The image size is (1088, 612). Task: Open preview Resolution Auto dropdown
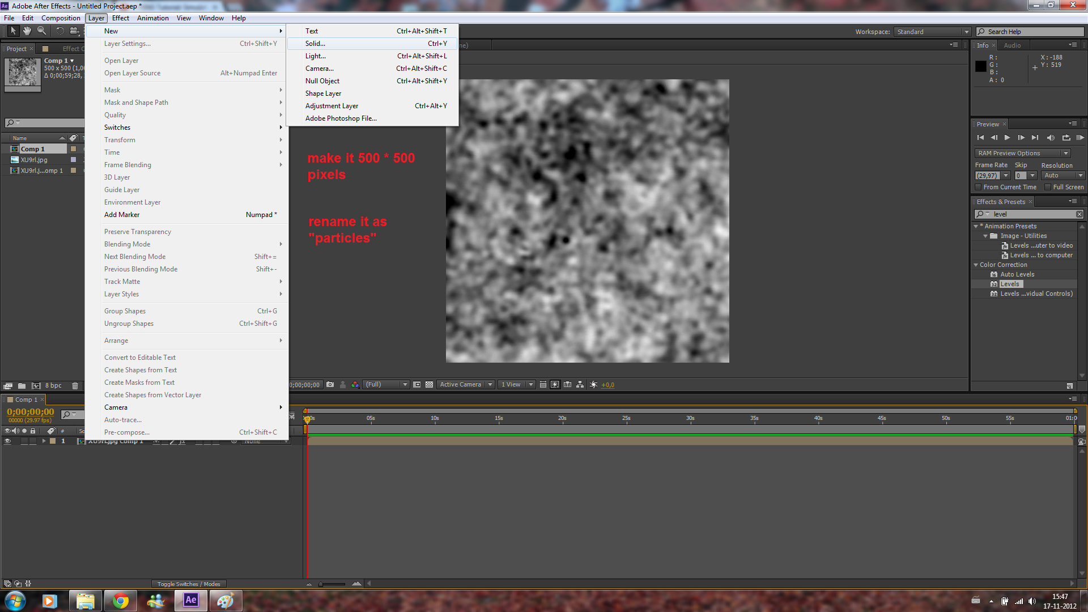[1064, 176]
